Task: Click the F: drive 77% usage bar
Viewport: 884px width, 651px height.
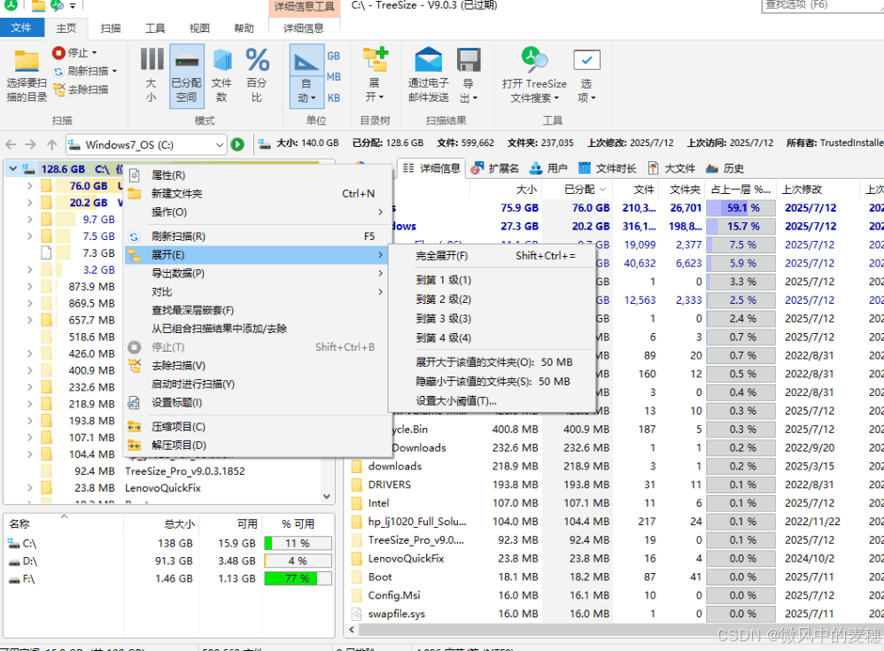Action: point(298,578)
